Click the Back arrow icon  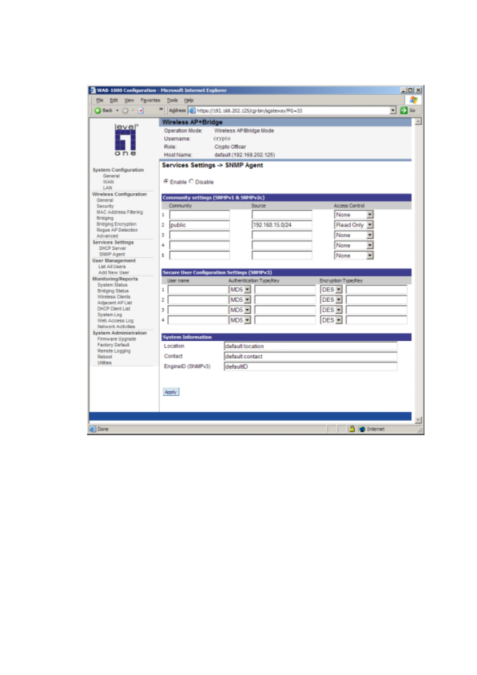pos(98,110)
